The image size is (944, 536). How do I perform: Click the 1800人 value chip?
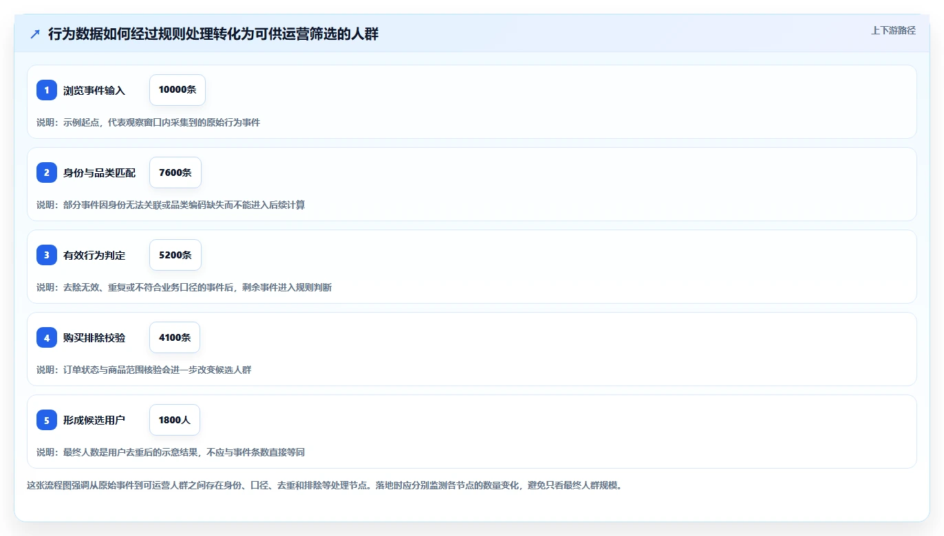(x=175, y=420)
